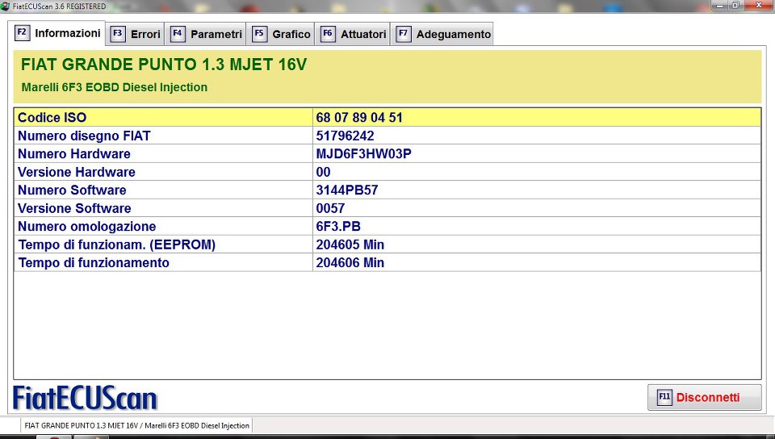Click the Marelli 6F3 EOBD Diesel Injection subtitle
The height and width of the screenshot is (439, 775).
(114, 87)
